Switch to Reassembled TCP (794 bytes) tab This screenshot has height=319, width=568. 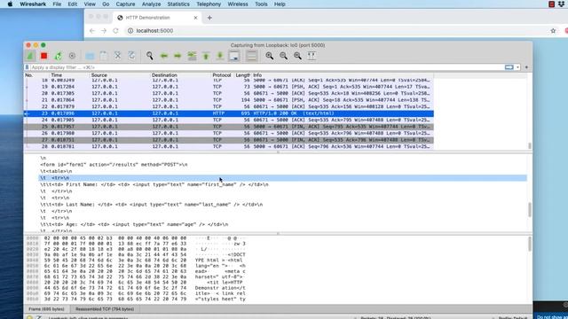click(105, 309)
